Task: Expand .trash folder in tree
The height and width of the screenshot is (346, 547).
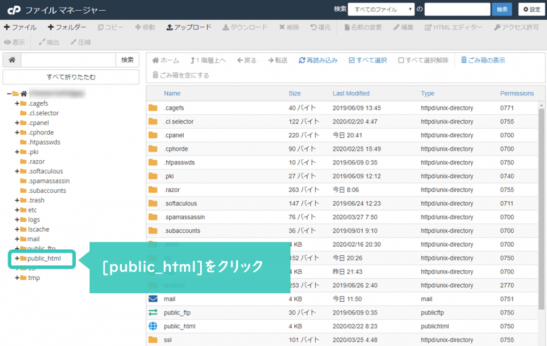Action: coord(17,200)
